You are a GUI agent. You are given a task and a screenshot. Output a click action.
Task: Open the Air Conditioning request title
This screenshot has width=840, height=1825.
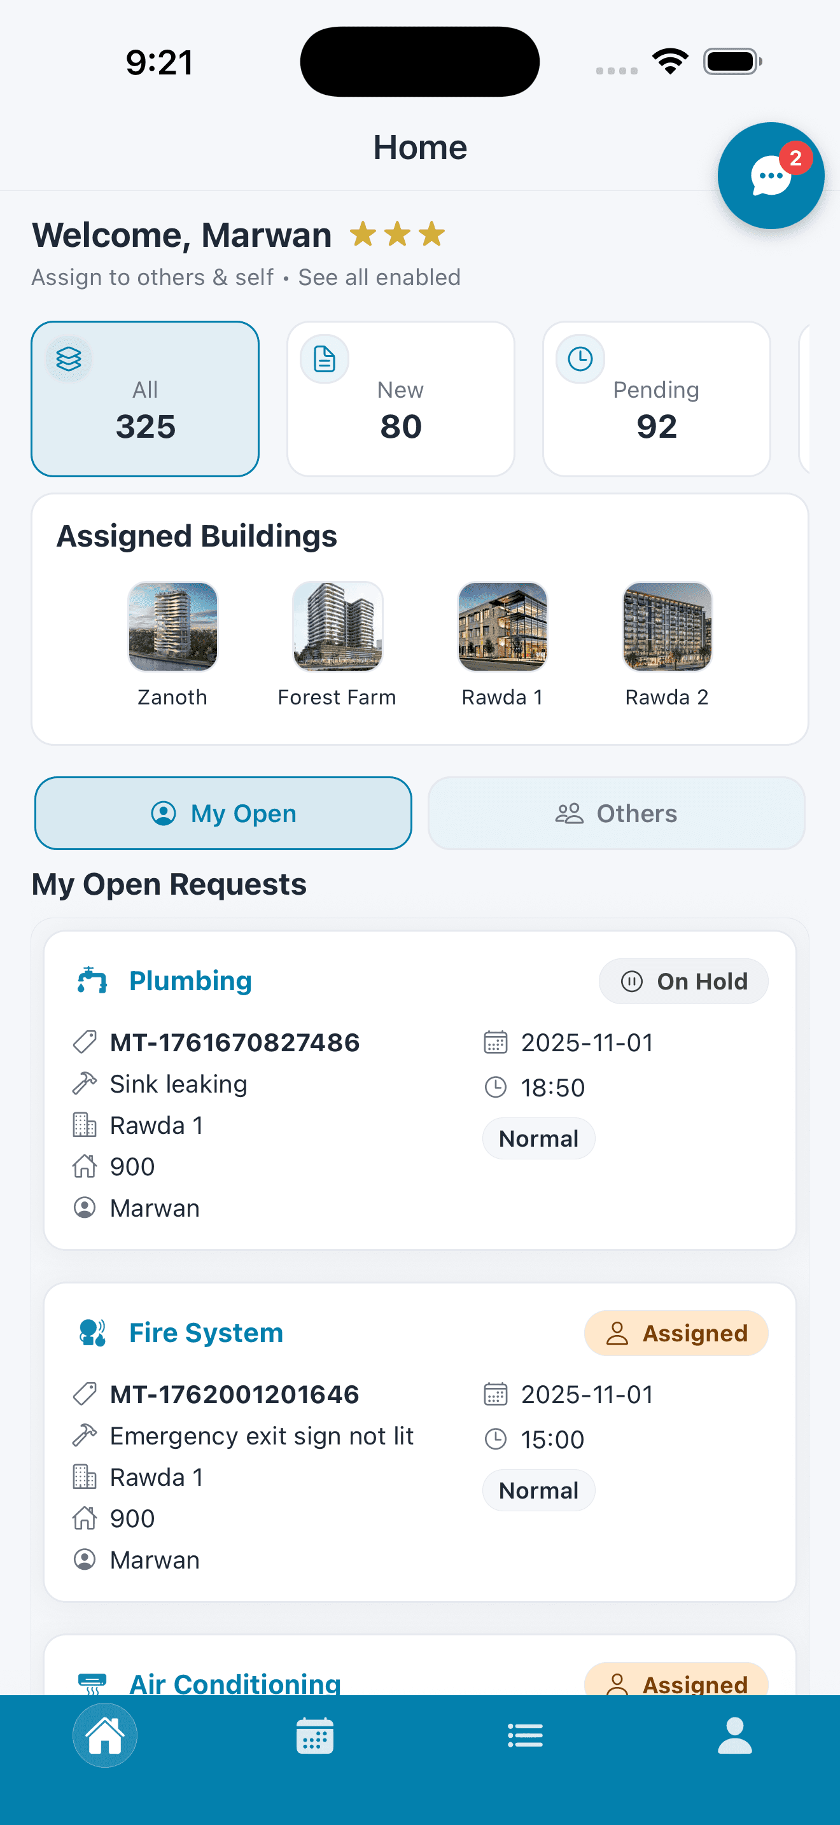click(x=235, y=1684)
